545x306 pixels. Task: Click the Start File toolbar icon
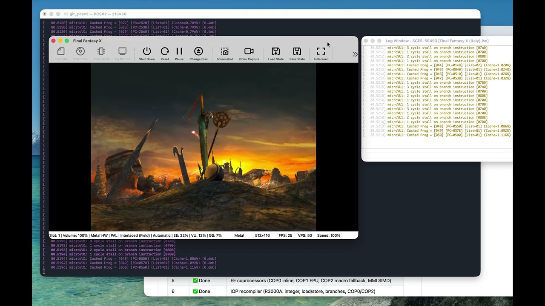coord(61,54)
